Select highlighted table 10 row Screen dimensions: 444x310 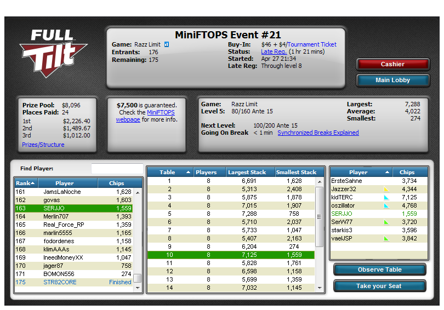click(231, 255)
